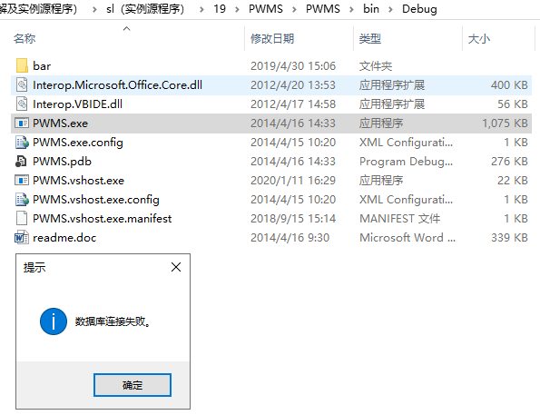This screenshot has height=415, width=540.
Task: Sort files by 大小 column header
Action: (479, 39)
